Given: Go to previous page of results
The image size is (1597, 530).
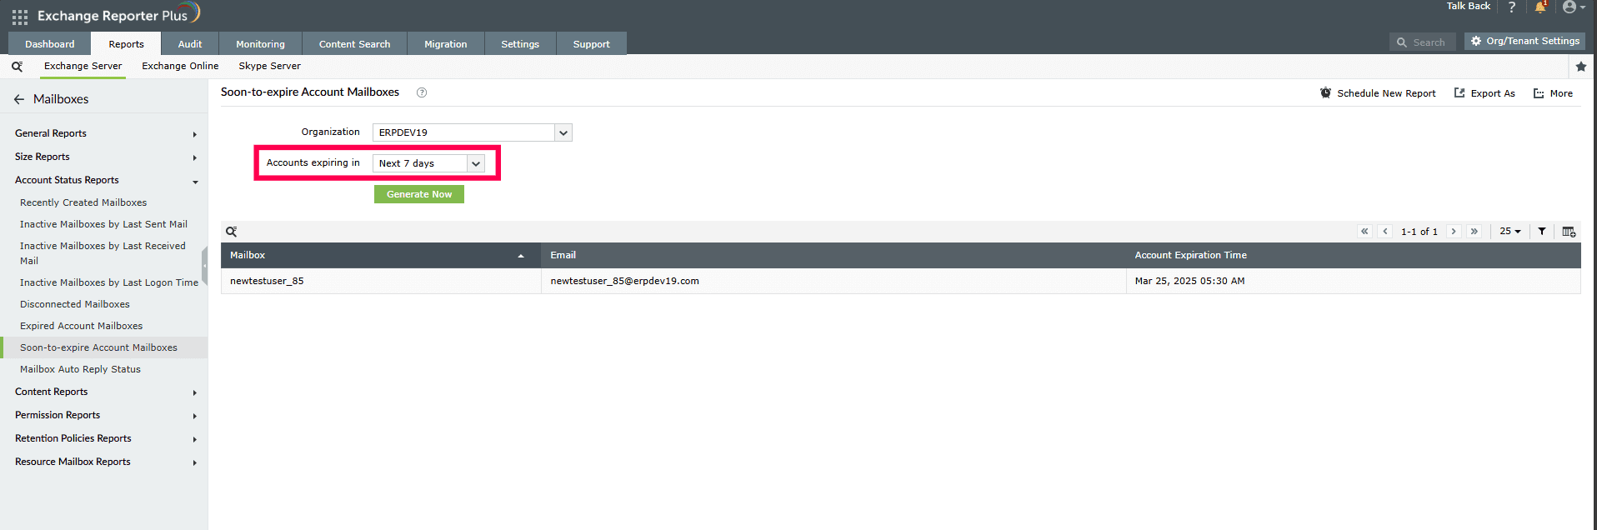Looking at the screenshot, I should pos(1385,232).
